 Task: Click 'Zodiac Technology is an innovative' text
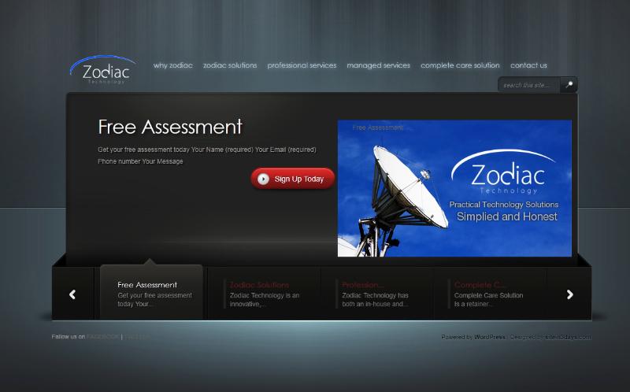[265, 300]
